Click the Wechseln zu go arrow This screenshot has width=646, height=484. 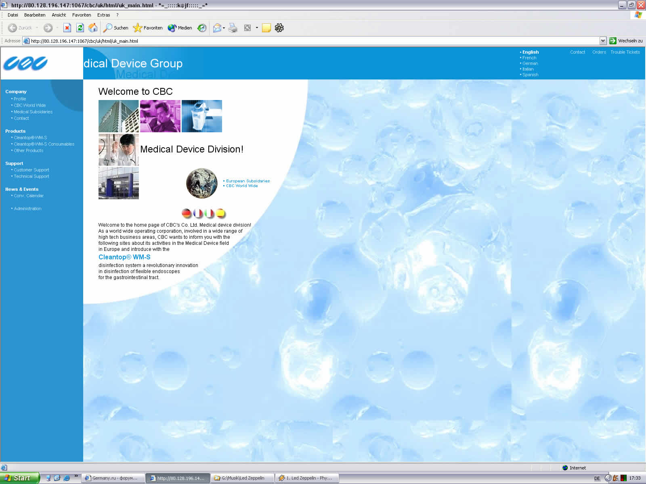coord(613,41)
